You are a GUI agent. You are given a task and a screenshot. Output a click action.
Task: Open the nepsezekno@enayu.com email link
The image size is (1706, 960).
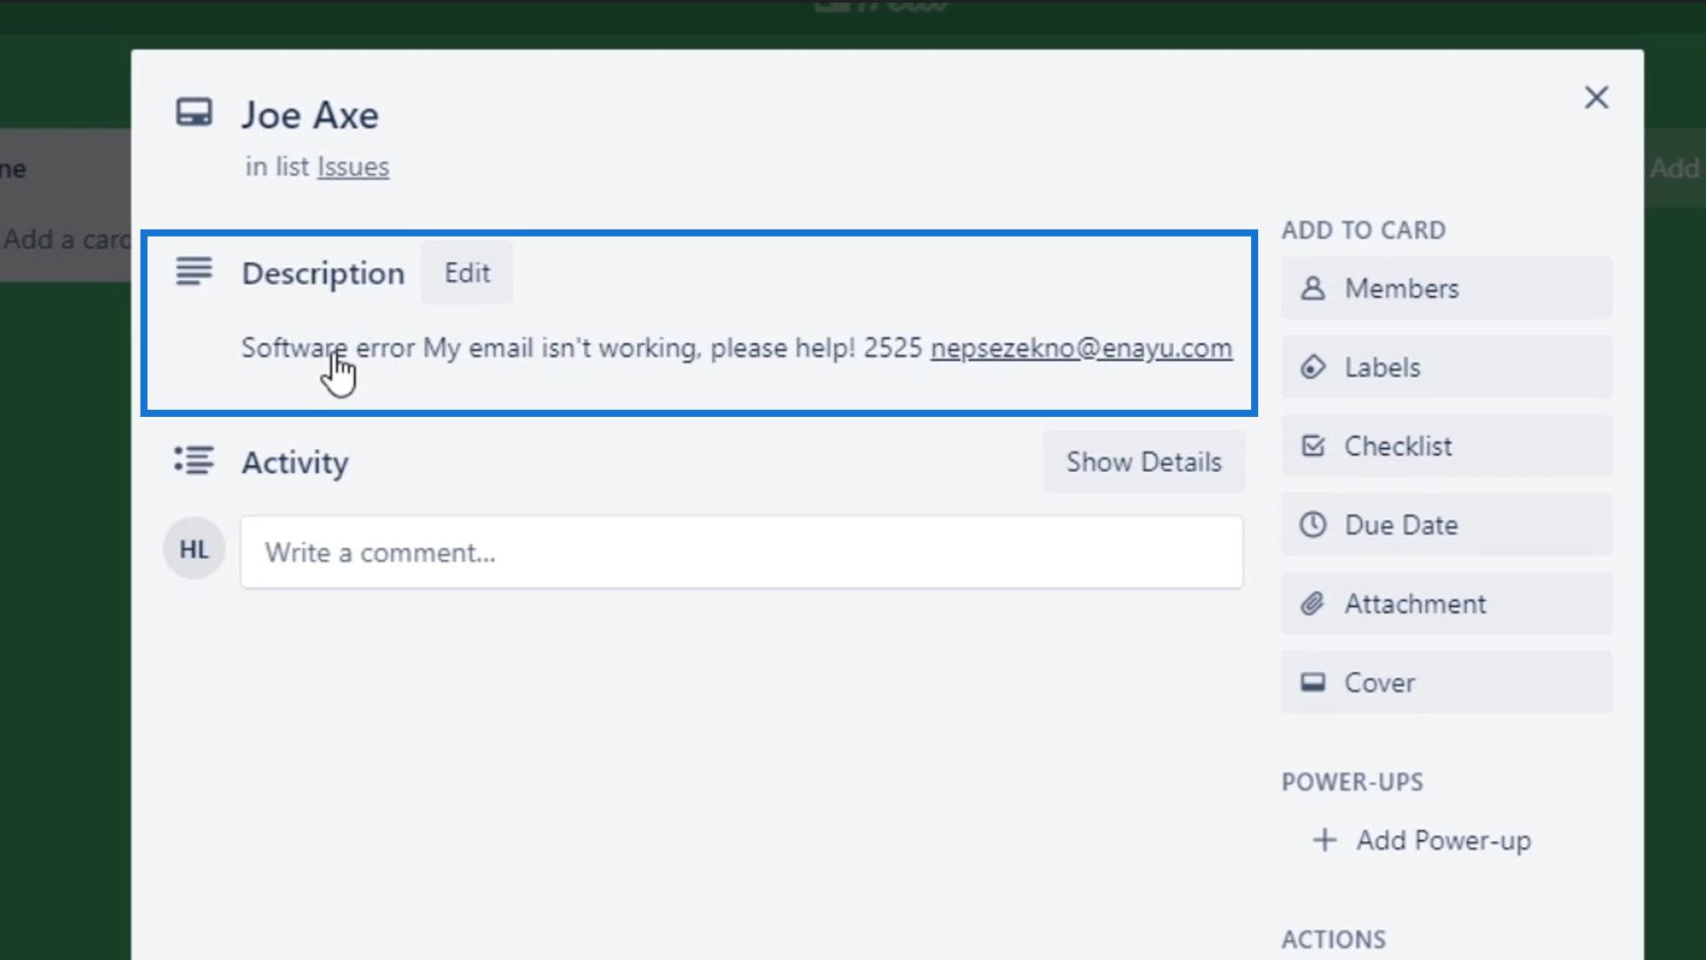(1080, 348)
